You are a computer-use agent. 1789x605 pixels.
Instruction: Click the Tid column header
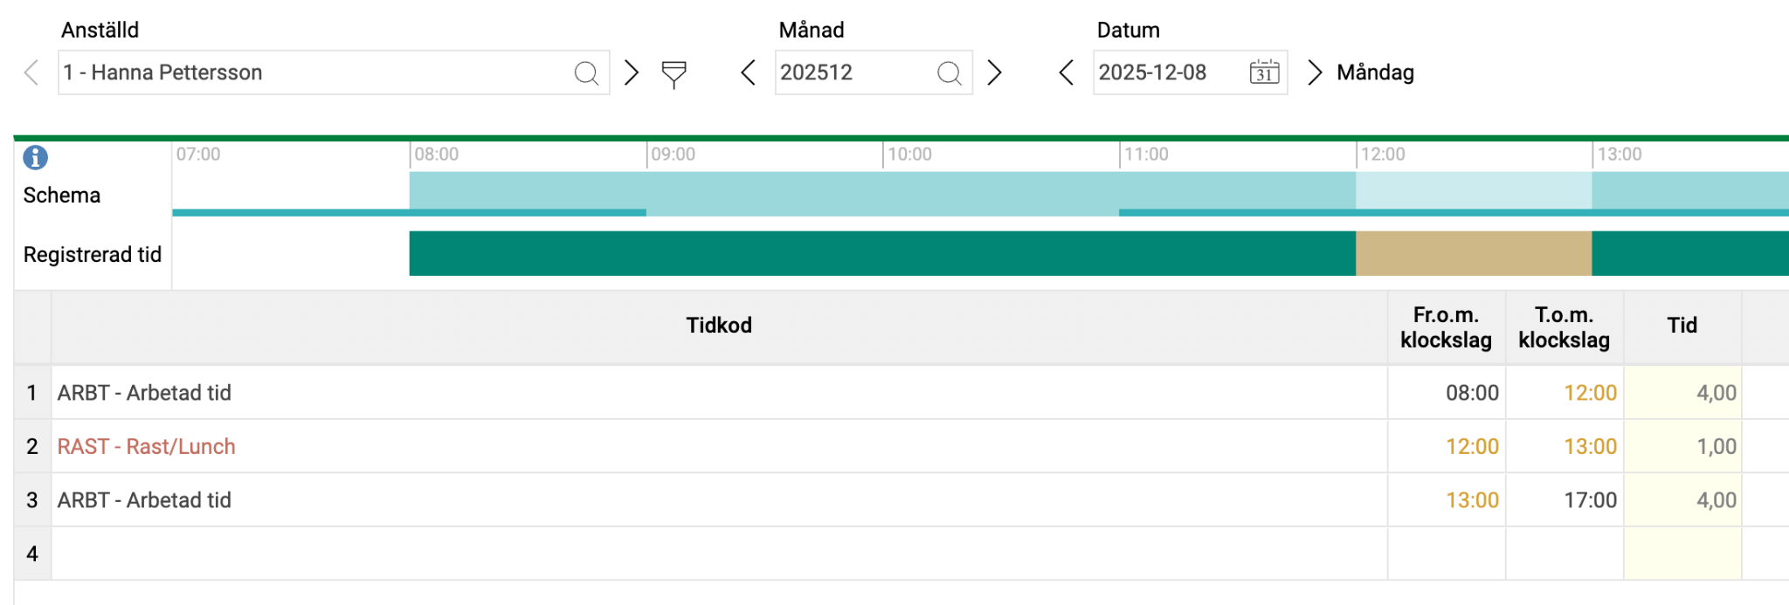click(1682, 326)
